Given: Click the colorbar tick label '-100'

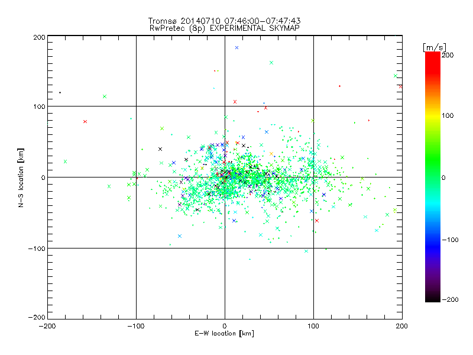Looking at the screenshot, I should [450, 240].
